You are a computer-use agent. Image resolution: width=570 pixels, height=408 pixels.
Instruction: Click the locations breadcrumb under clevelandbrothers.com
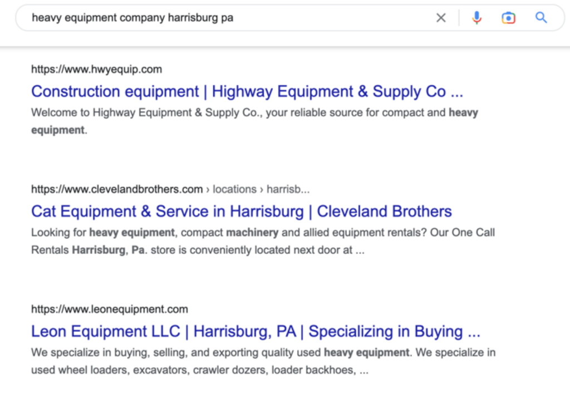click(234, 189)
